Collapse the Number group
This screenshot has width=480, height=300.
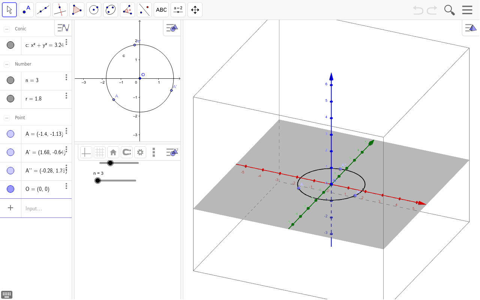[x=7, y=64]
